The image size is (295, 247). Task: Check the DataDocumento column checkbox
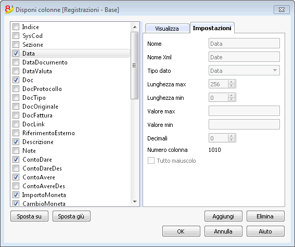pyautogui.click(x=16, y=62)
